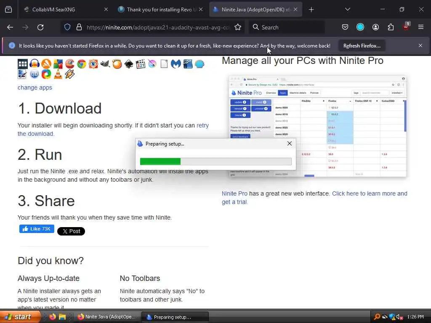Image resolution: width=431 pixels, height=323 pixels.
Task: Open the Extensions puzzle-piece menu
Action: click(391, 27)
